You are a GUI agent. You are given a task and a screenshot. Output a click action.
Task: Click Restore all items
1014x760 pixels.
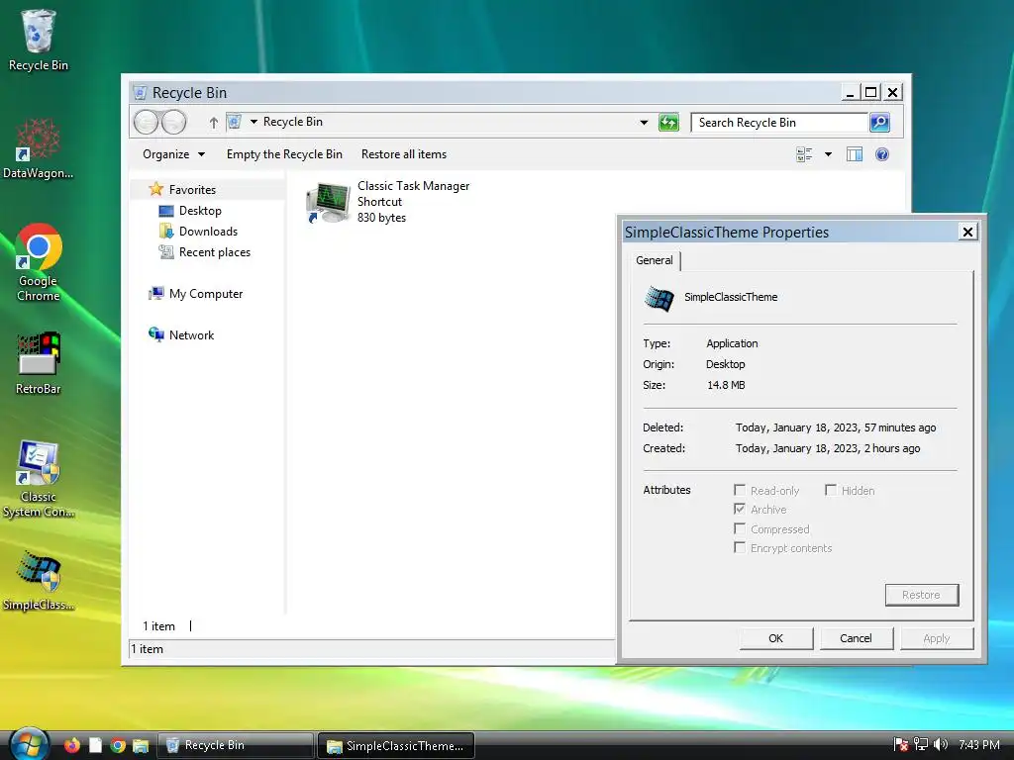(x=404, y=154)
